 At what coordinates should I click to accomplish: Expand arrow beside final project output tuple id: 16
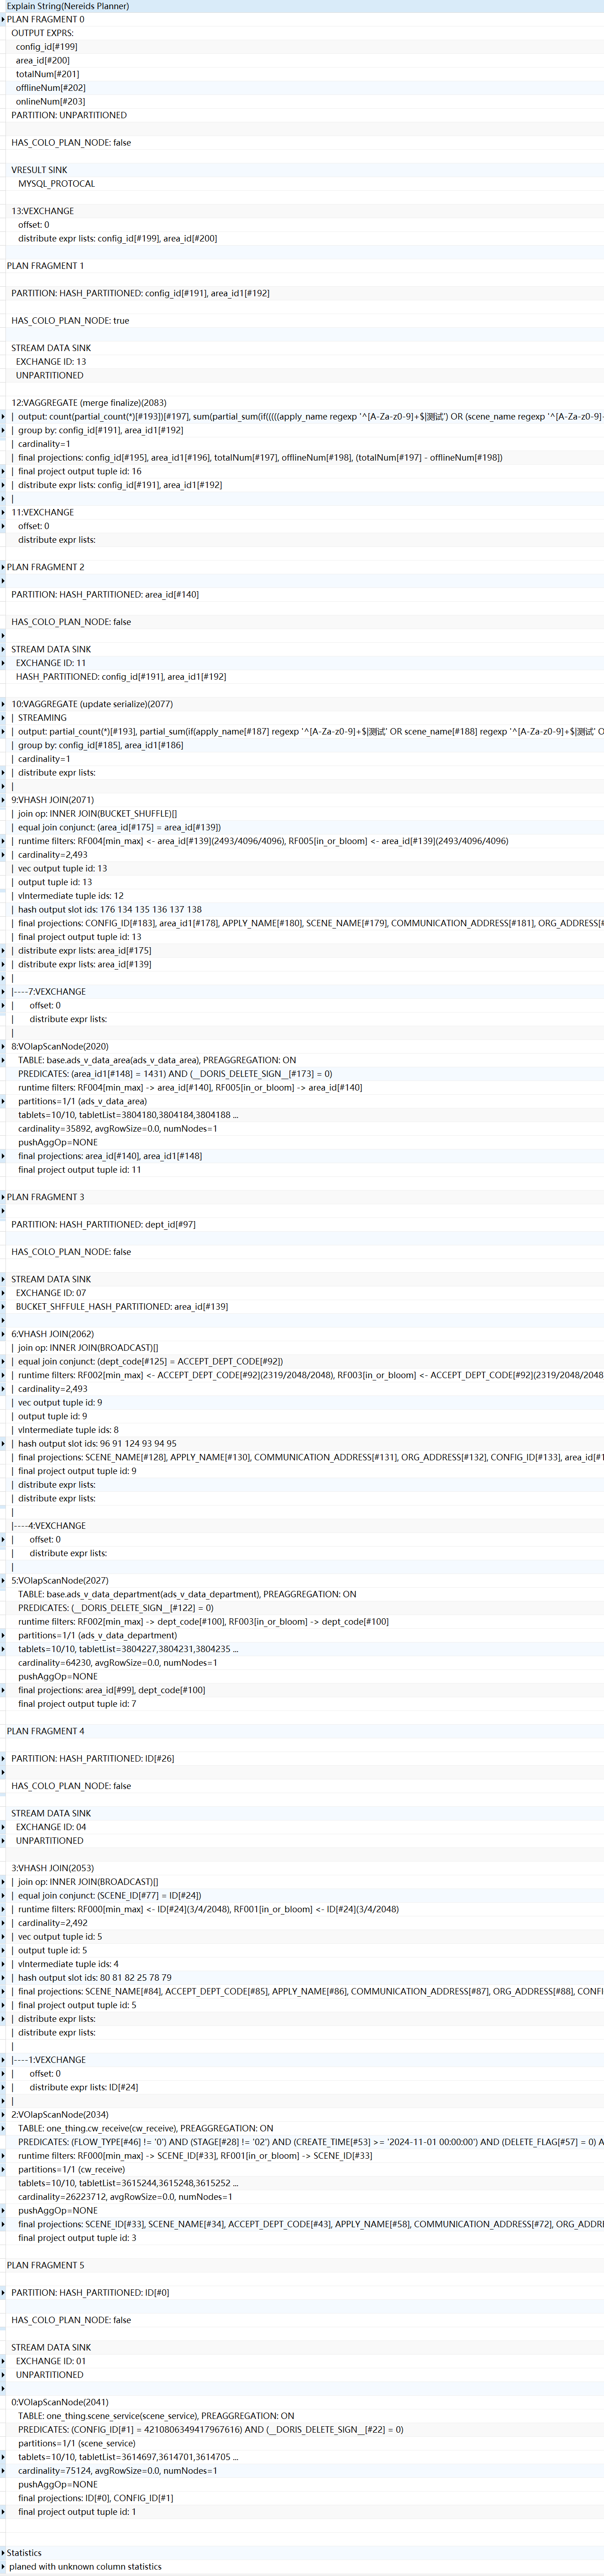[3, 471]
